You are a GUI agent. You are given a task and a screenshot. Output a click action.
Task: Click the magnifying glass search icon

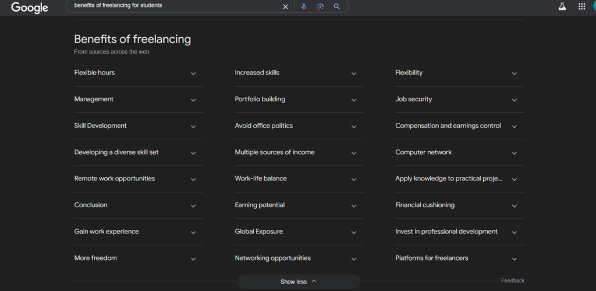point(337,6)
